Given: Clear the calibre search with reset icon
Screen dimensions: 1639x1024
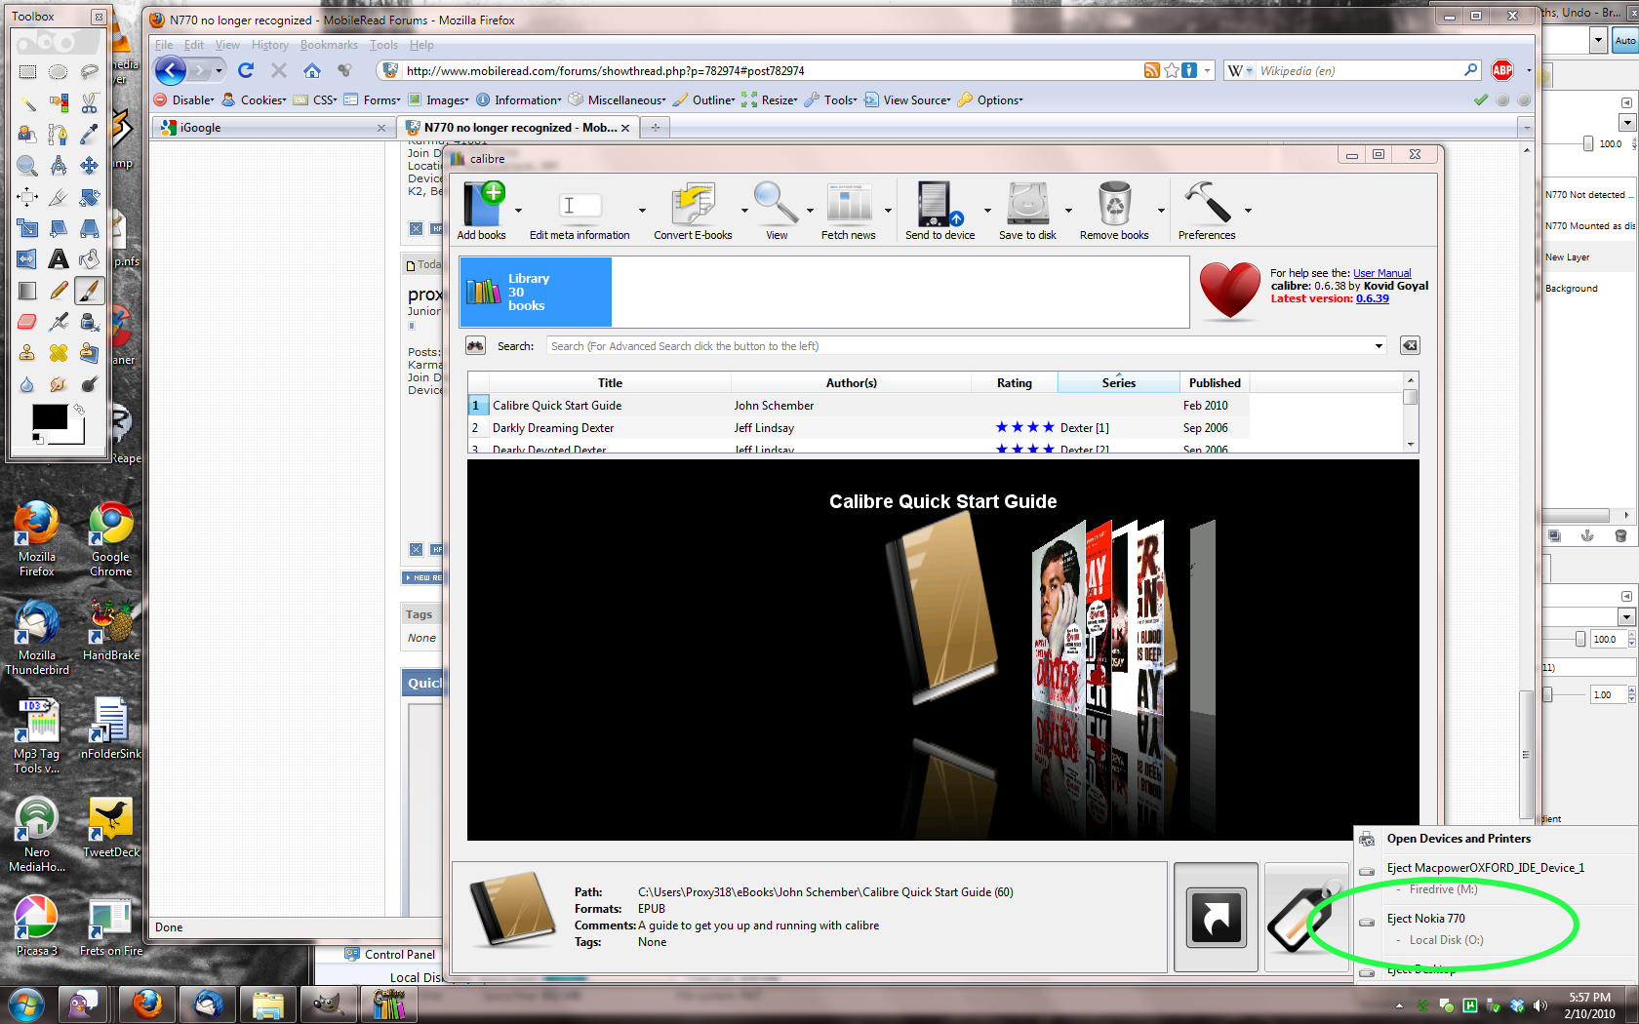Looking at the screenshot, I should [x=1410, y=346].
